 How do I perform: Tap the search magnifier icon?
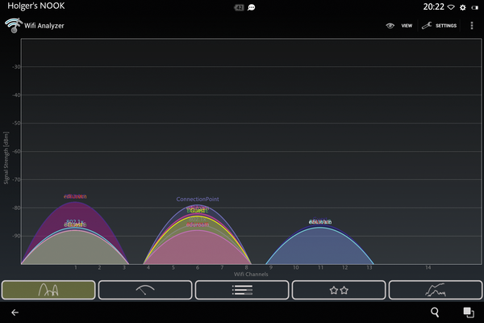(435, 312)
